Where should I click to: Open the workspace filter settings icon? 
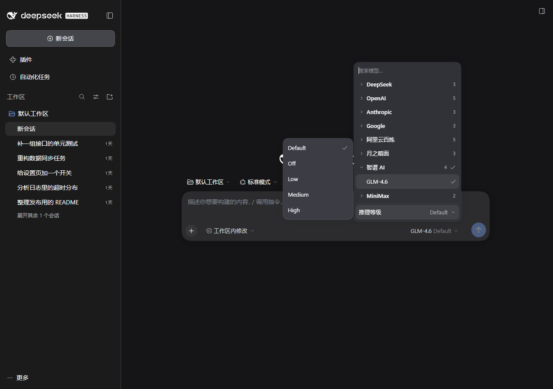96,97
